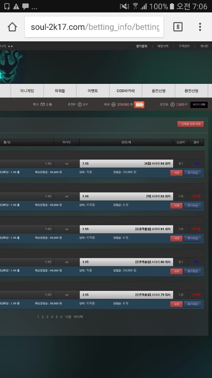Open the 경기결과 top link
Screen dimensions: 212x378
pos(142,46)
